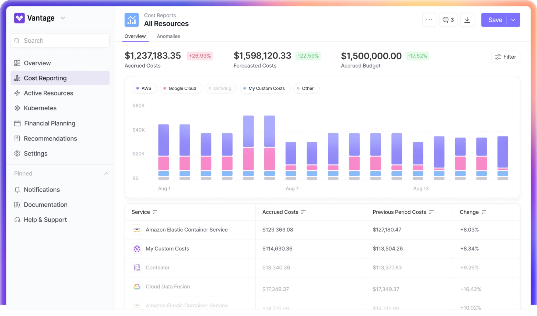
Task: Open Active Resources via lightning icon
Action: [x=17, y=93]
